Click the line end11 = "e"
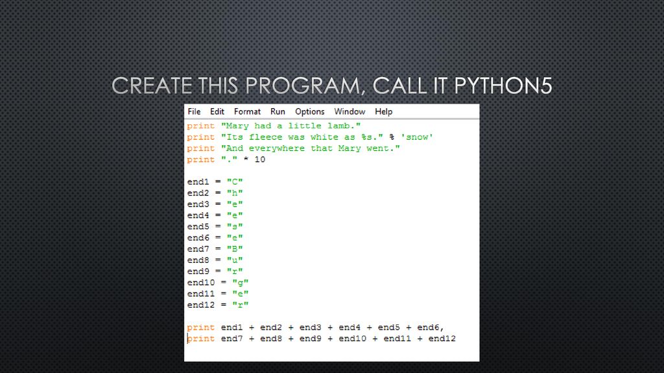Image resolution: width=664 pixels, height=373 pixels. coord(218,294)
